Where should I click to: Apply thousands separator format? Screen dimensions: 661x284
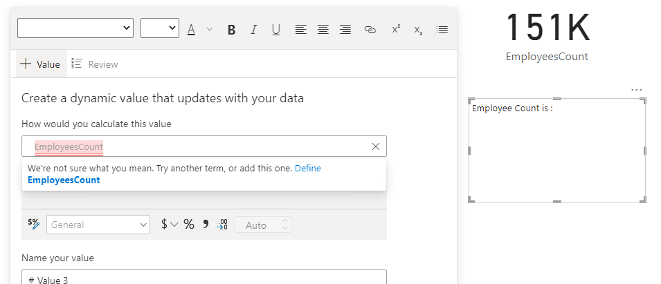(x=206, y=225)
